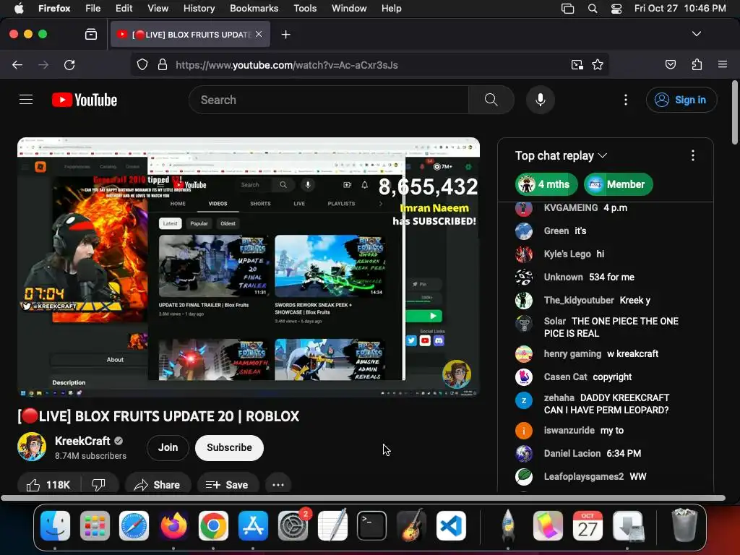Subscribe to KreekCraft channel

[229, 447]
